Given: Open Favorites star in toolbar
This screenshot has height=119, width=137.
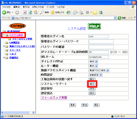Looking at the screenshot, I should (53, 13).
